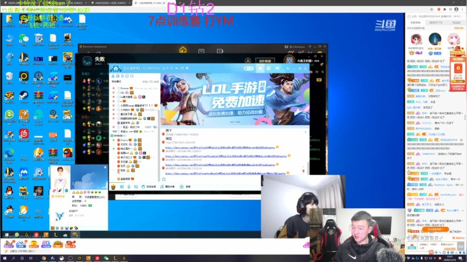
Task: Open the CrossFire desktop shortcut
Action: pyautogui.click(x=9, y=97)
